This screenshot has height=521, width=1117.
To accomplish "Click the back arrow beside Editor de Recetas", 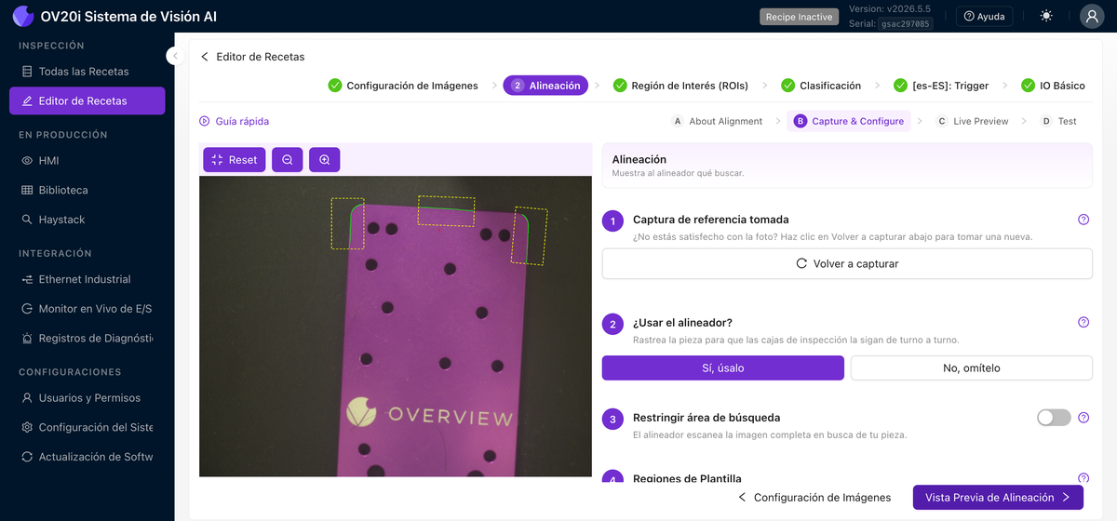I will tap(205, 57).
